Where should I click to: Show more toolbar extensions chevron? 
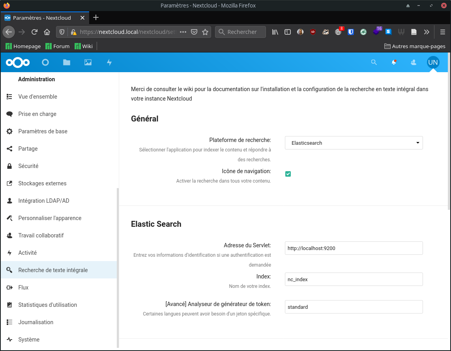tap(427, 32)
